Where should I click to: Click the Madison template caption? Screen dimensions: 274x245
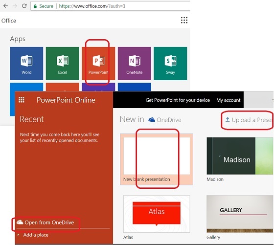pos(215,179)
